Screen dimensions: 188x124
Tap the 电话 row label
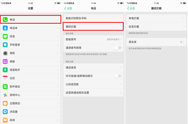pos(12,20)
